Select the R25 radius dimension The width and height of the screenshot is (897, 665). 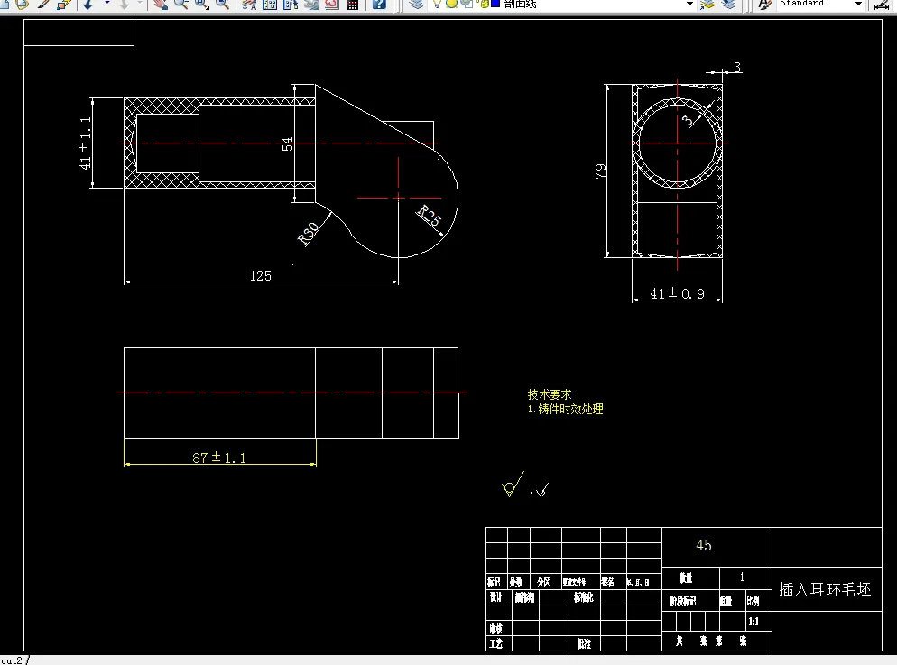[429, 217]
